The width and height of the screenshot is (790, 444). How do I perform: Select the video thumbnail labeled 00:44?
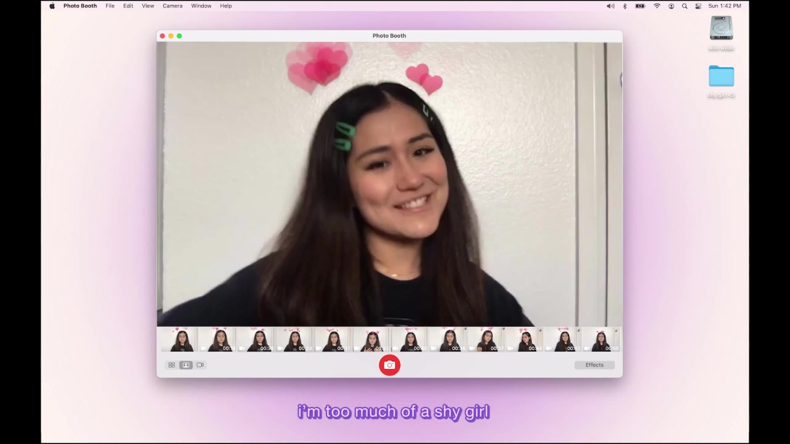click(524, 340)
